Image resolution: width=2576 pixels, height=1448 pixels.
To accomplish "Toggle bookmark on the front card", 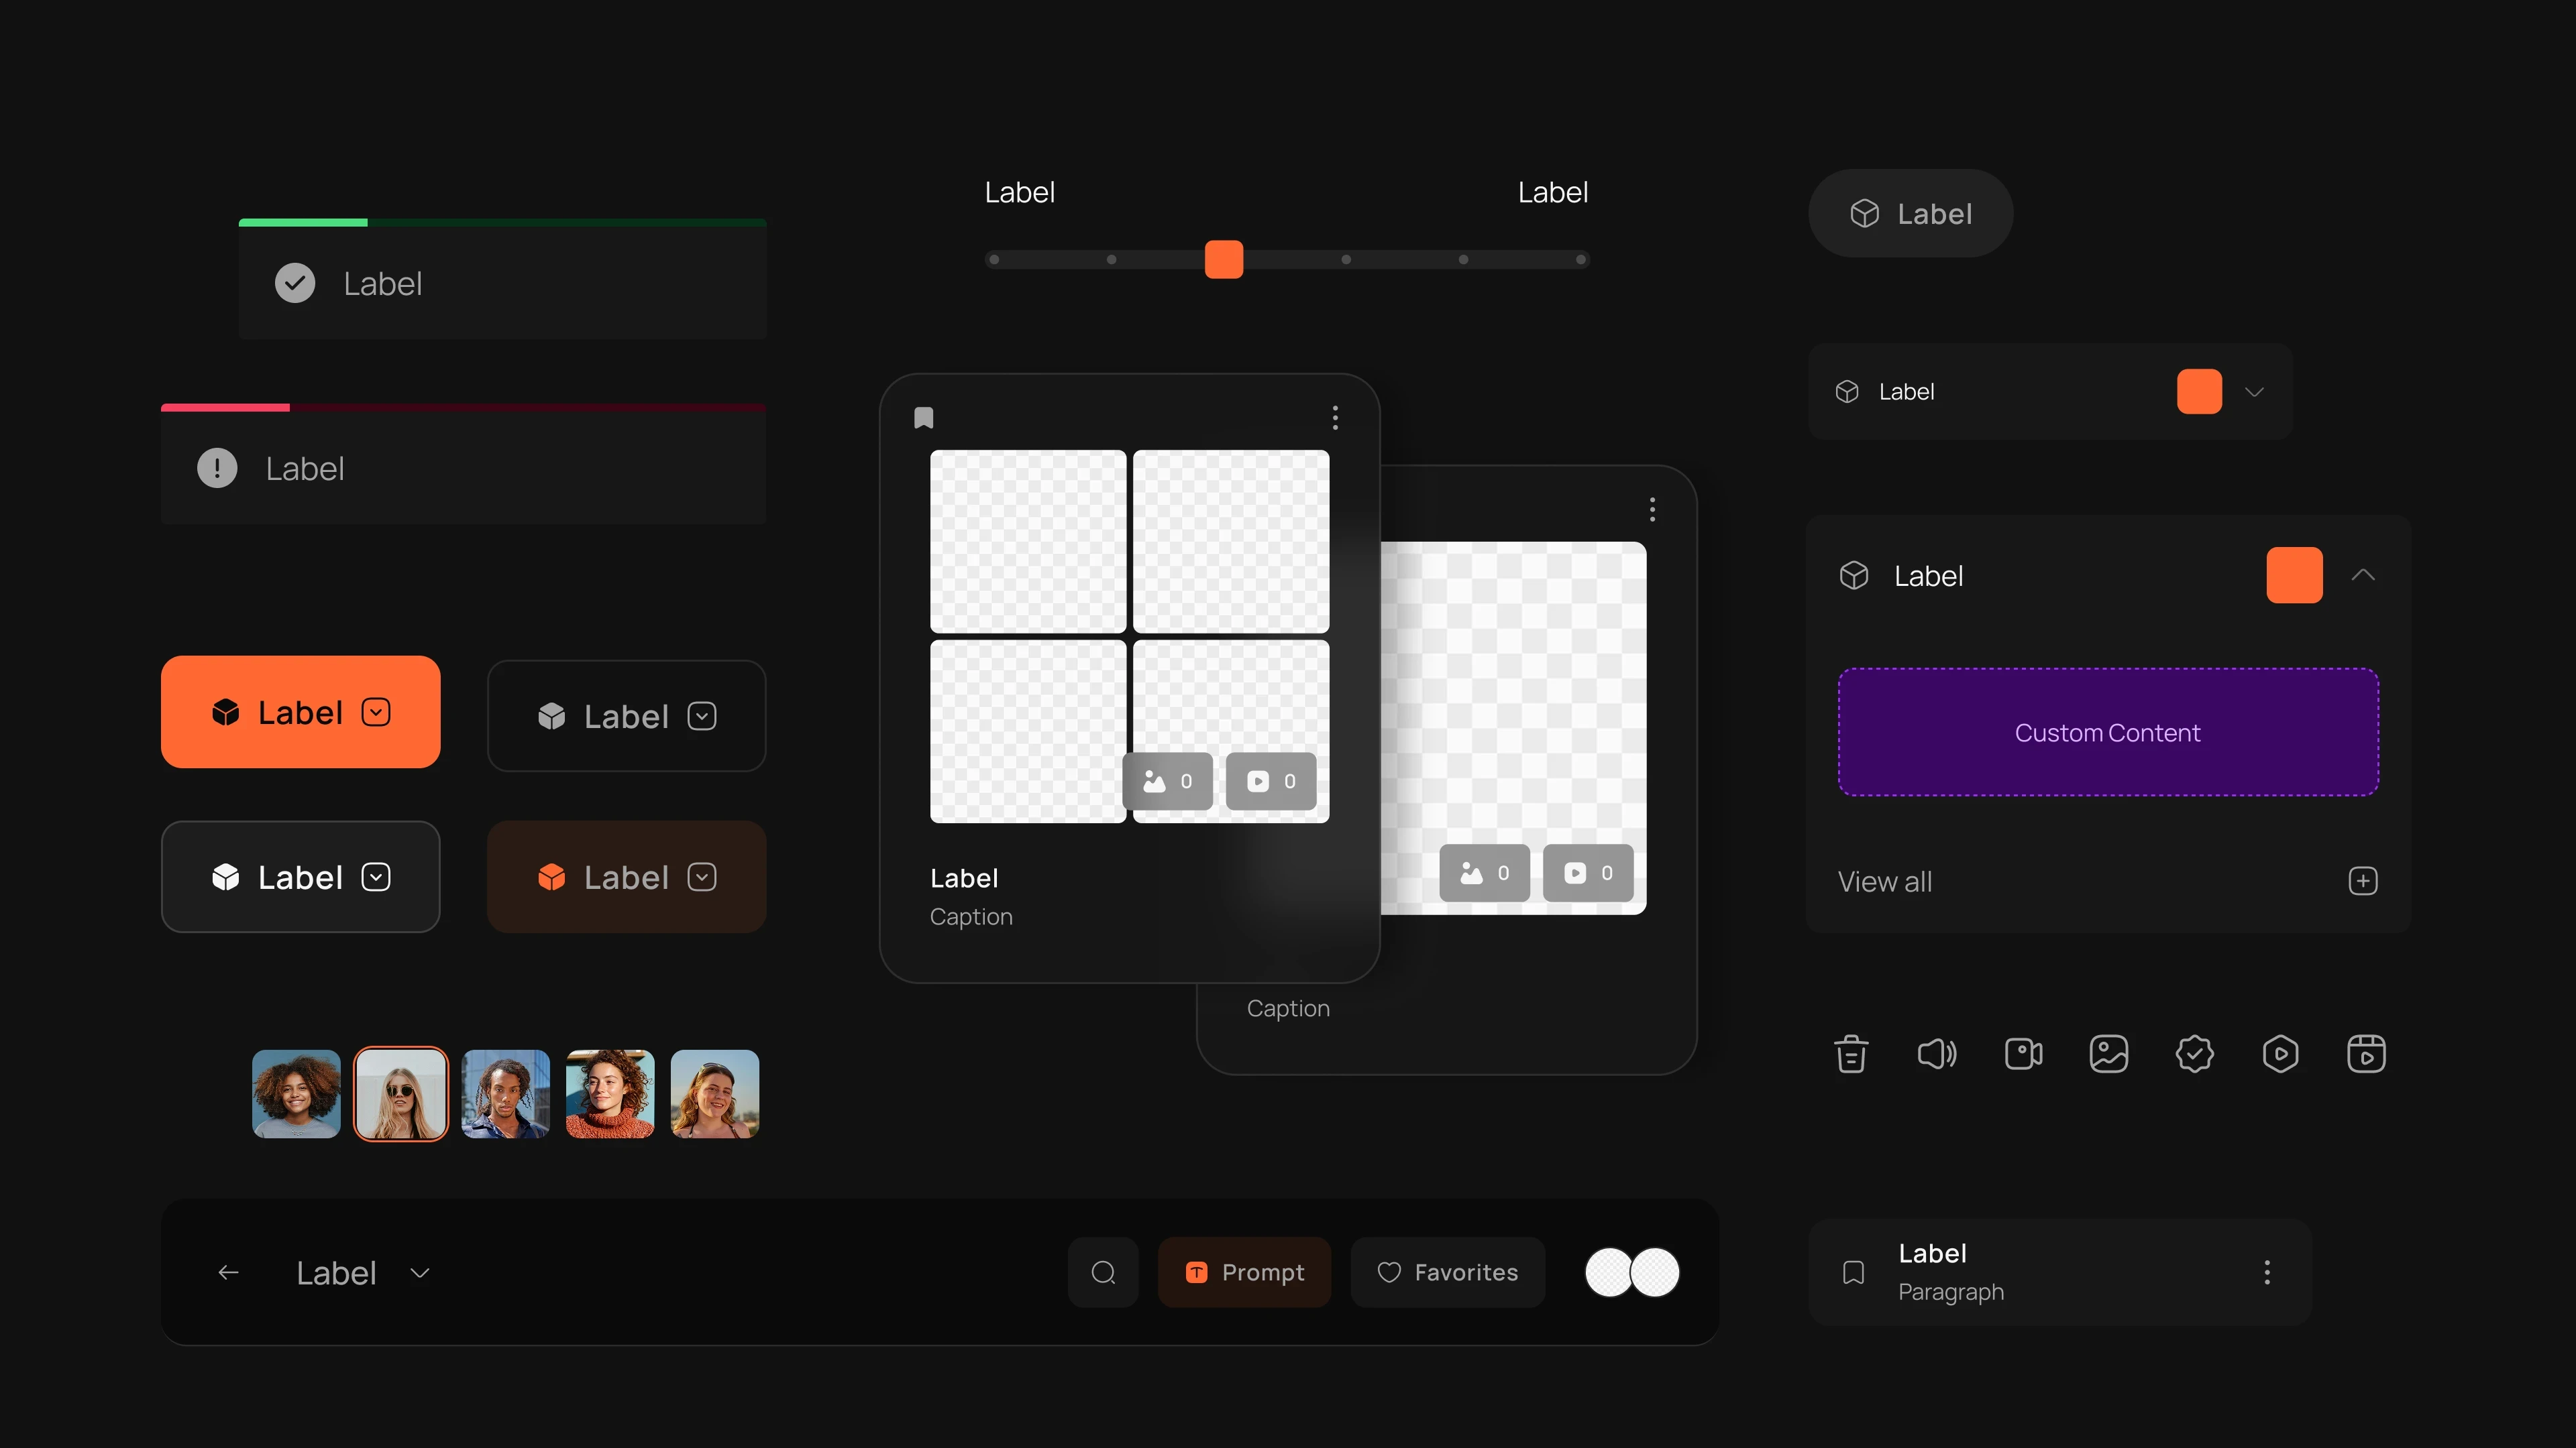I will coord(923,418).
